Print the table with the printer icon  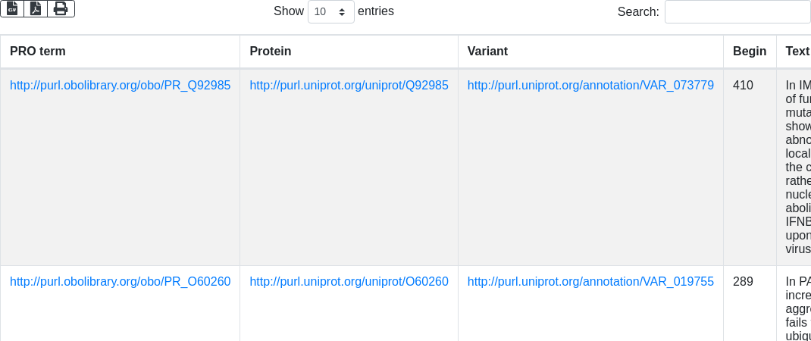pos(61,8)
